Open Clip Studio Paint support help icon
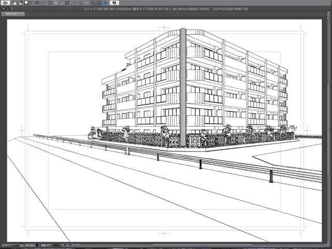 114,3
